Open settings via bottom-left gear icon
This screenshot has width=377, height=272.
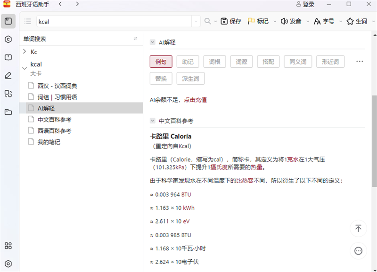pyautogui.click(x=8, y=264)
